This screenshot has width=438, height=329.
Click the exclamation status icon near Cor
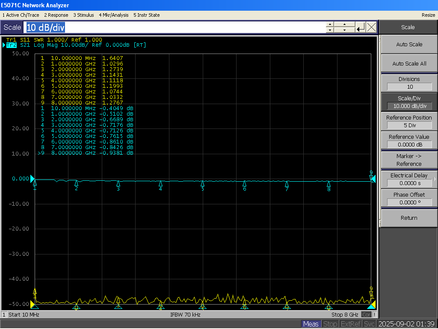coord(375,315)
